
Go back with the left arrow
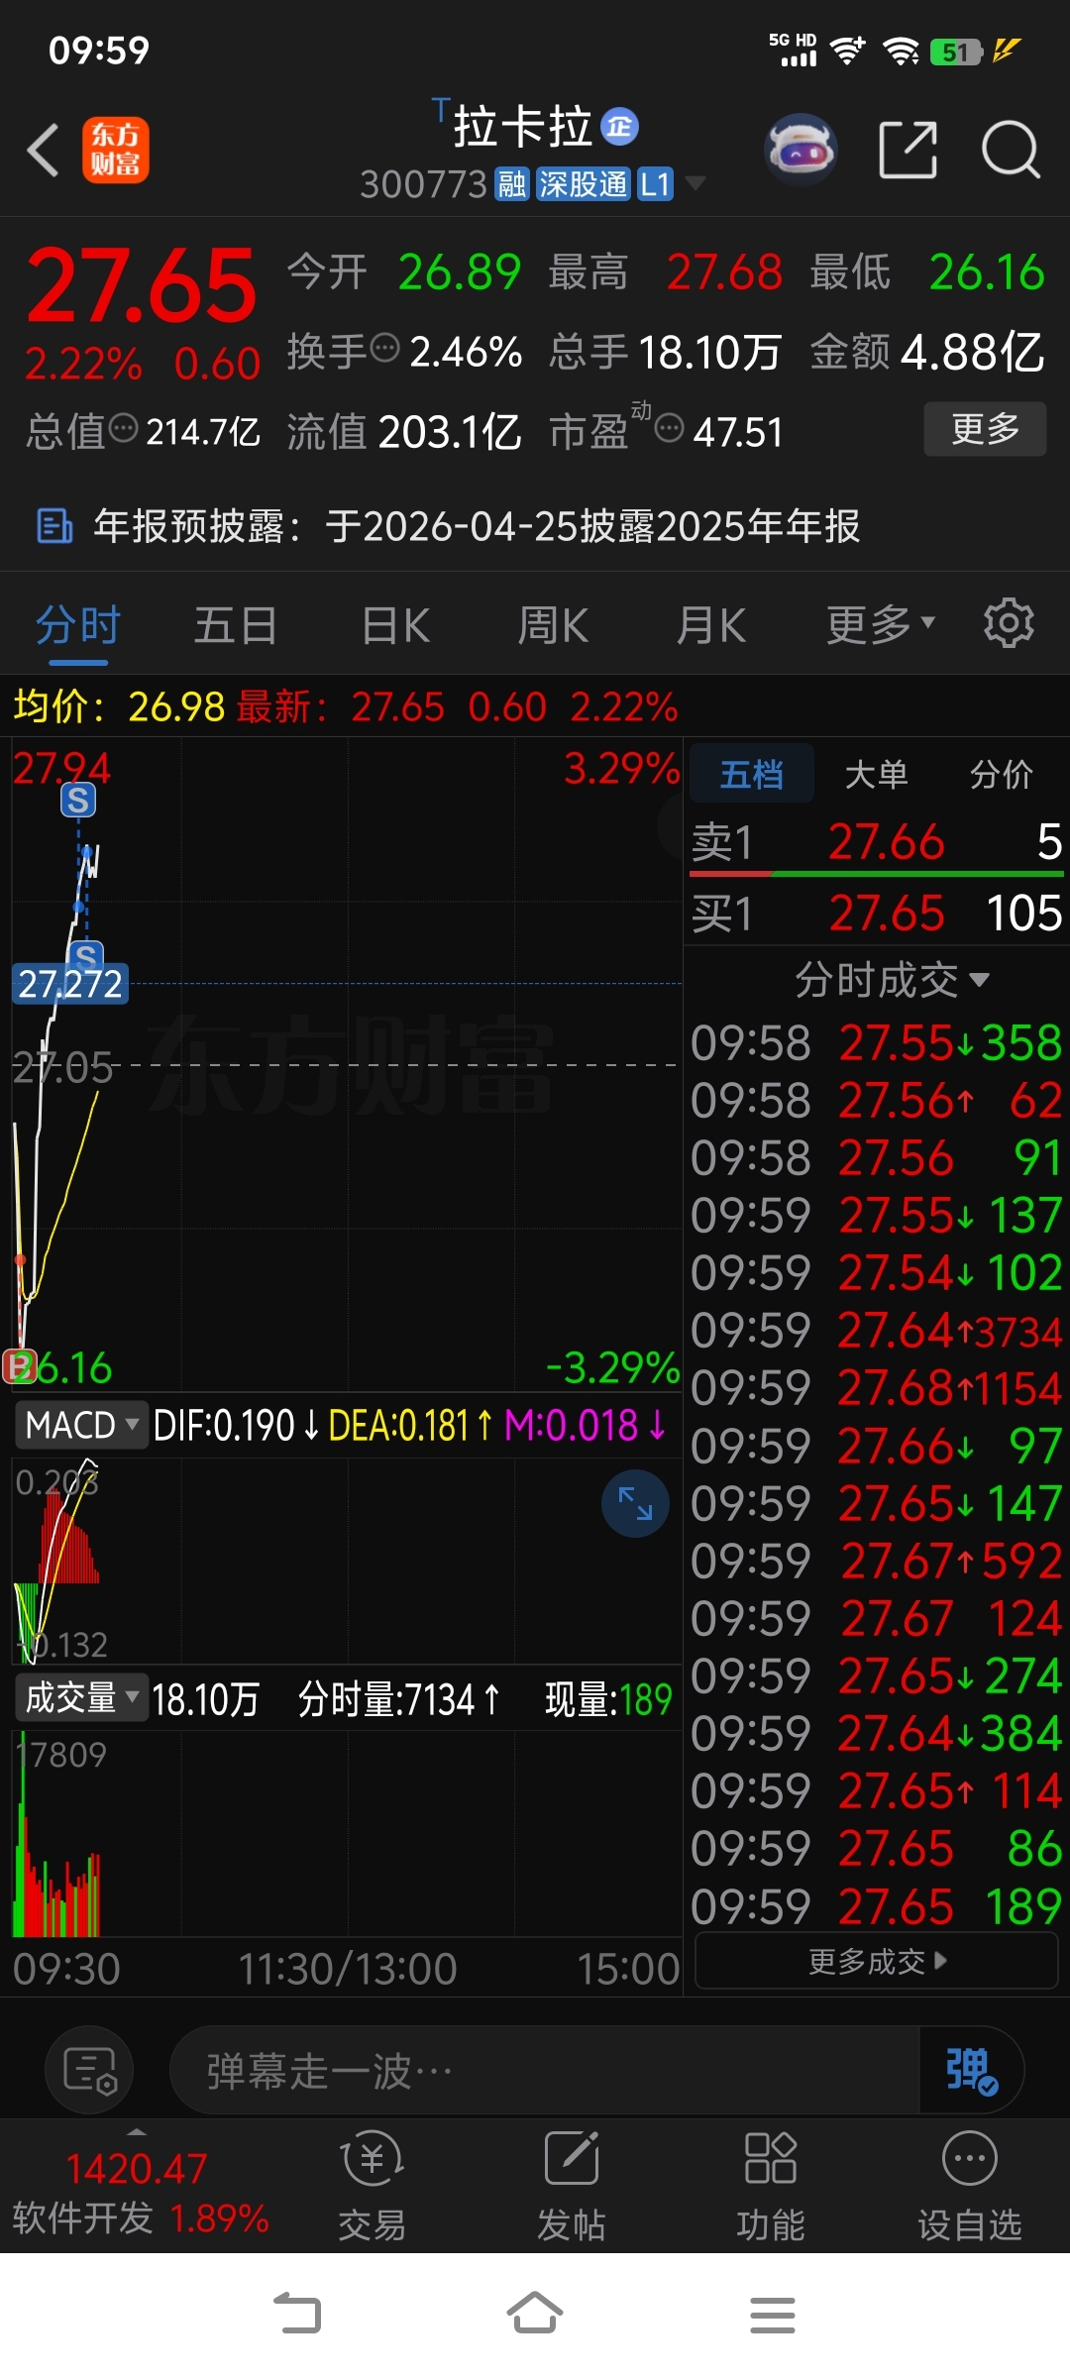pyautogui.click(x=43, y=151)
